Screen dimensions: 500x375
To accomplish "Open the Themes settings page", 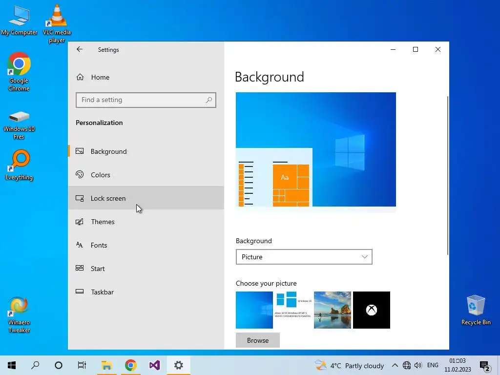I will (146, 222).
